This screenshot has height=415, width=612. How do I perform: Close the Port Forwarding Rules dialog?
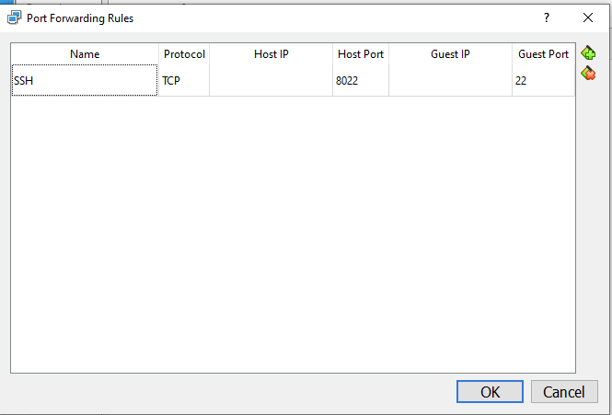coord(588,17)
